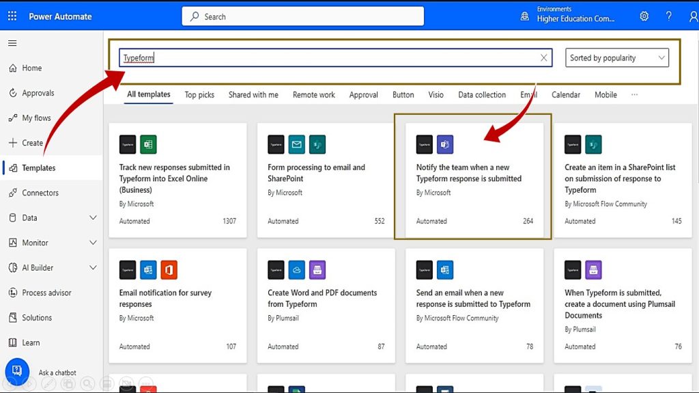The height and width of the screenshot is (393, 699).
Task: Open the user account icon
Action: point(694,16)
